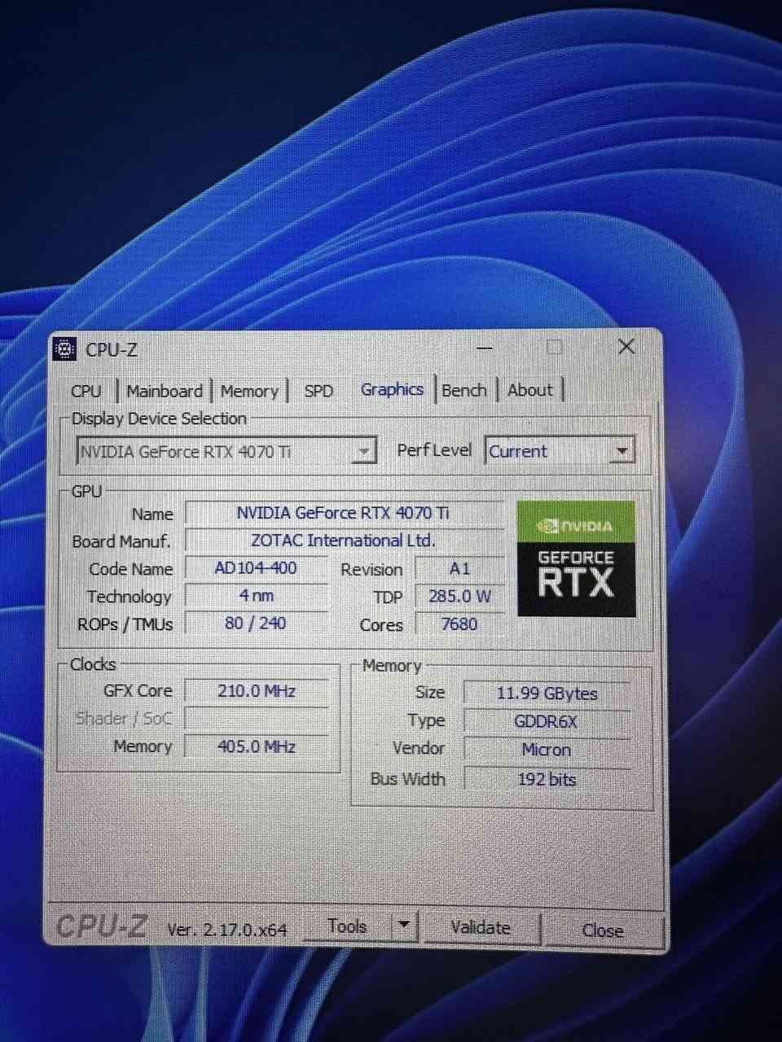Click GPU Name field NVIDIA GeForce RTX 4070 Ti
The width and height of the screenshot is (782, 1042).
[x=343, y=513]
